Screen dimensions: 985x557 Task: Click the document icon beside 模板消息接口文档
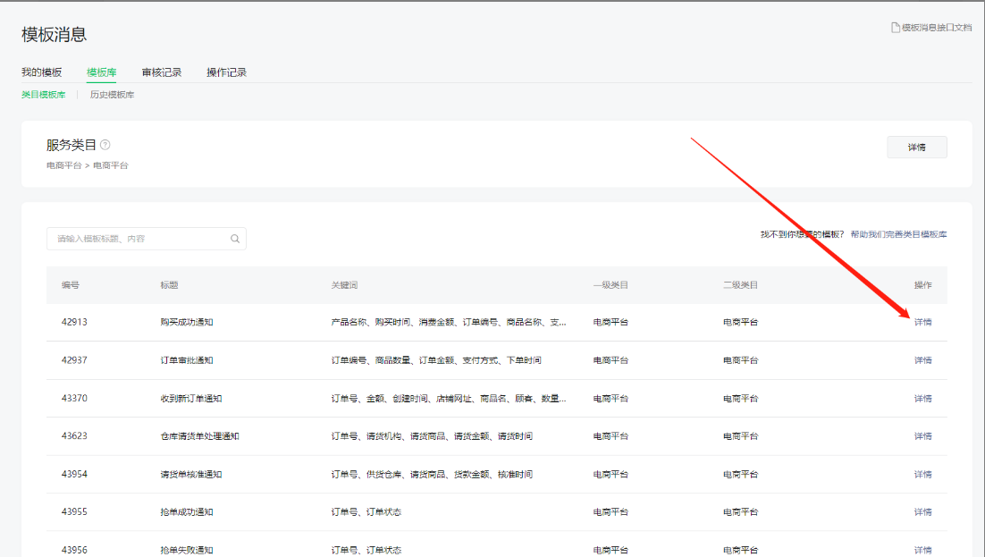895,28
